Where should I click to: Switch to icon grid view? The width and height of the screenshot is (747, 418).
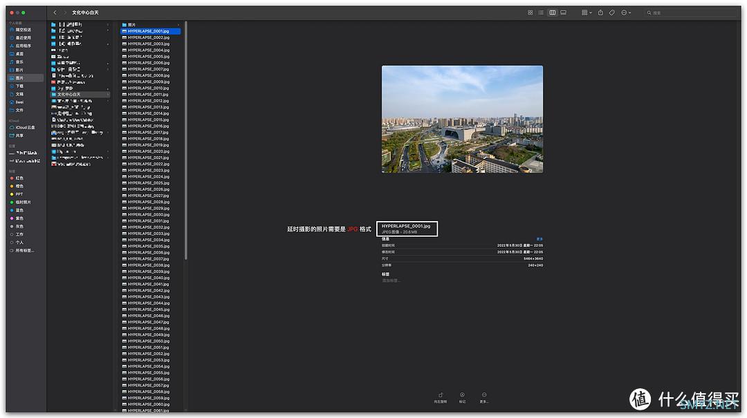(x=531, y=12)
